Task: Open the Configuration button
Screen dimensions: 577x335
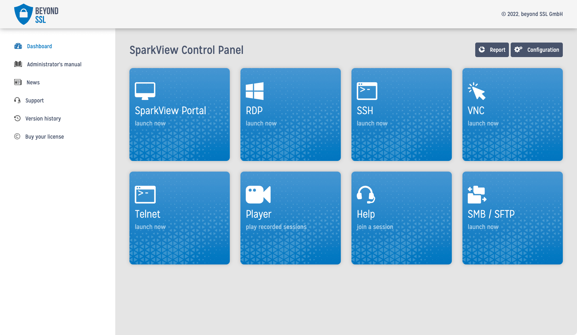Action: pos(537,50)
